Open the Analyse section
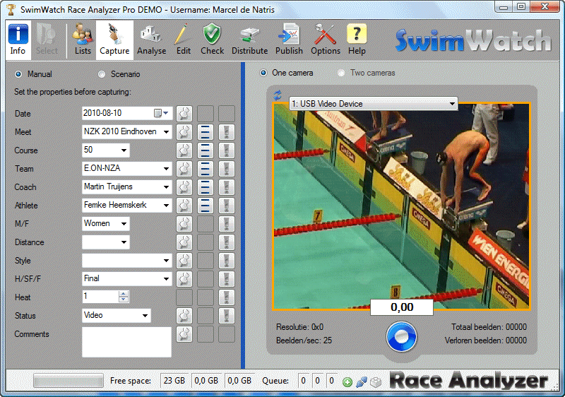565x397 pixels. point(151,40)
